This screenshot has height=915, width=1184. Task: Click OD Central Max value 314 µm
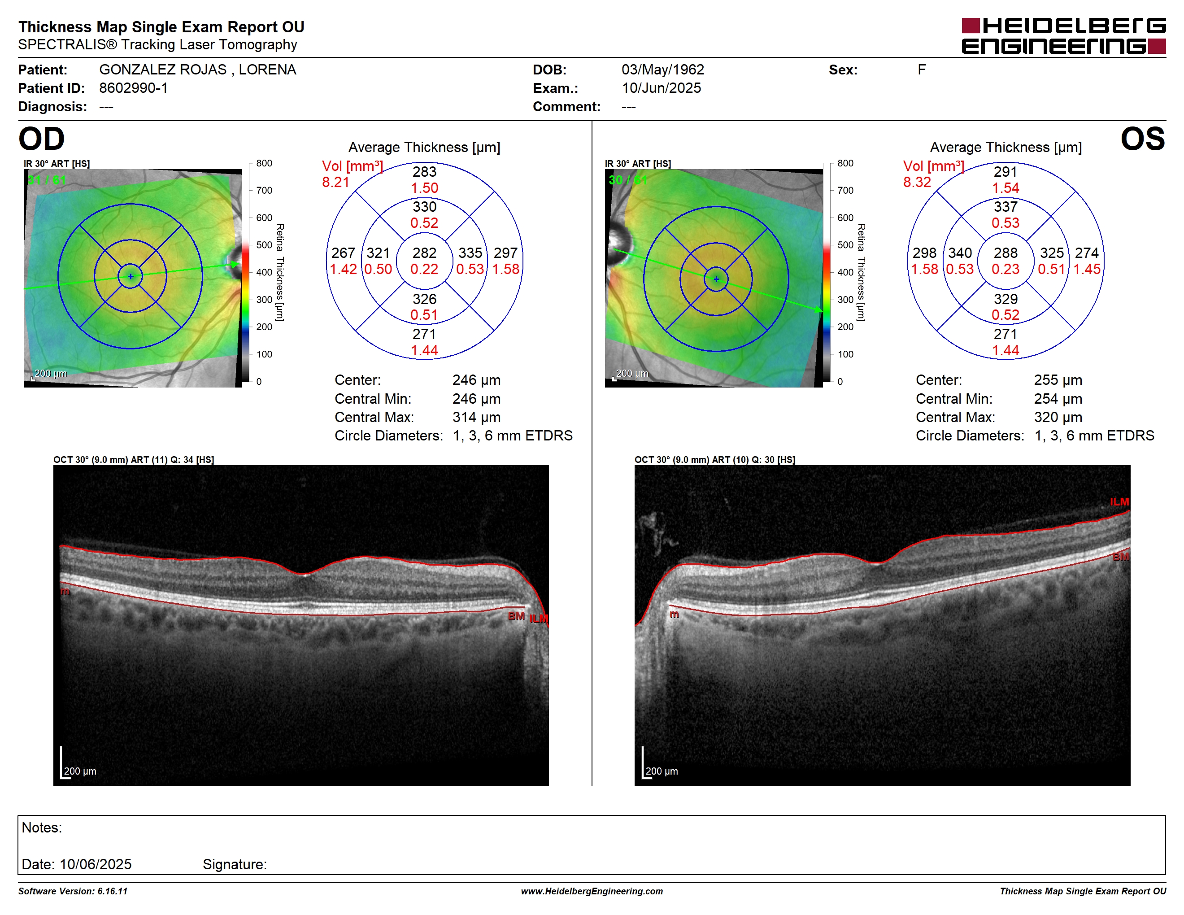point(477,417)
